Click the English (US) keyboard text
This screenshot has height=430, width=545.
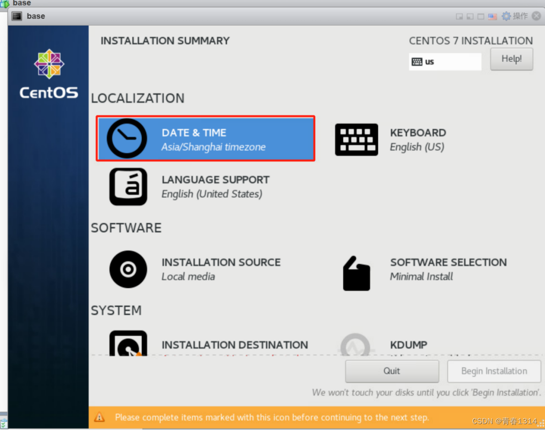click(417, 147)
